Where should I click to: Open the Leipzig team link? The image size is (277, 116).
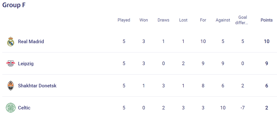pos(26,63)
